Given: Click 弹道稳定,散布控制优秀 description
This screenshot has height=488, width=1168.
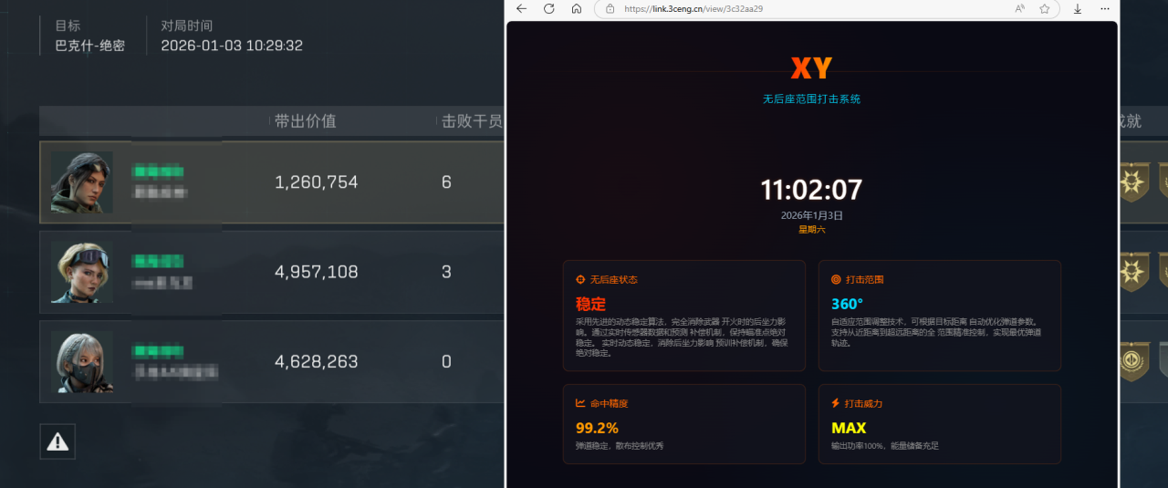Looking at the screenshot, I should (620, 446).
